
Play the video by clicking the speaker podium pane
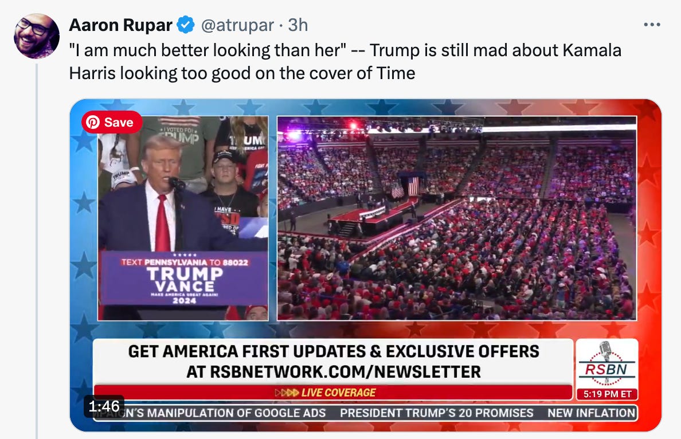click(183, 218)
